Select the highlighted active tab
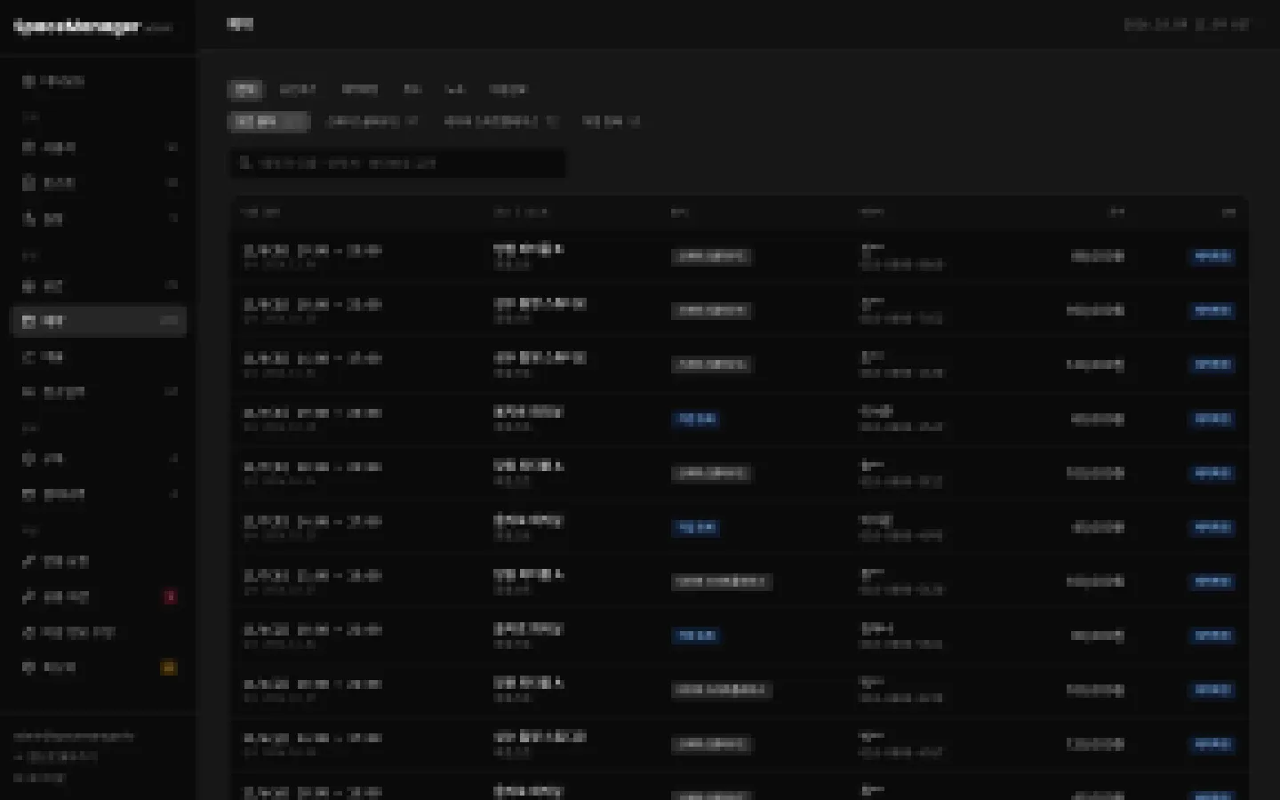Screen dimensions: 1280x800 [245, 90]
